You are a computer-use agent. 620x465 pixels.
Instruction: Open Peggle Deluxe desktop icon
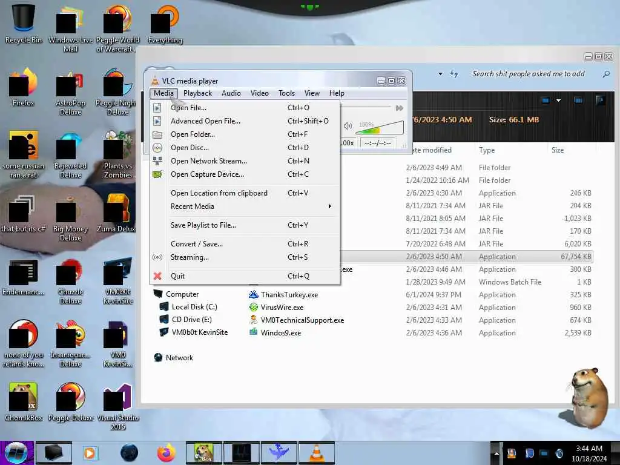pos(70,402)
